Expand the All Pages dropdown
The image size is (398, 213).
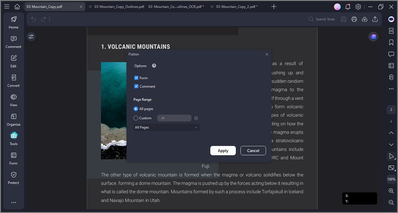[166, 127]
